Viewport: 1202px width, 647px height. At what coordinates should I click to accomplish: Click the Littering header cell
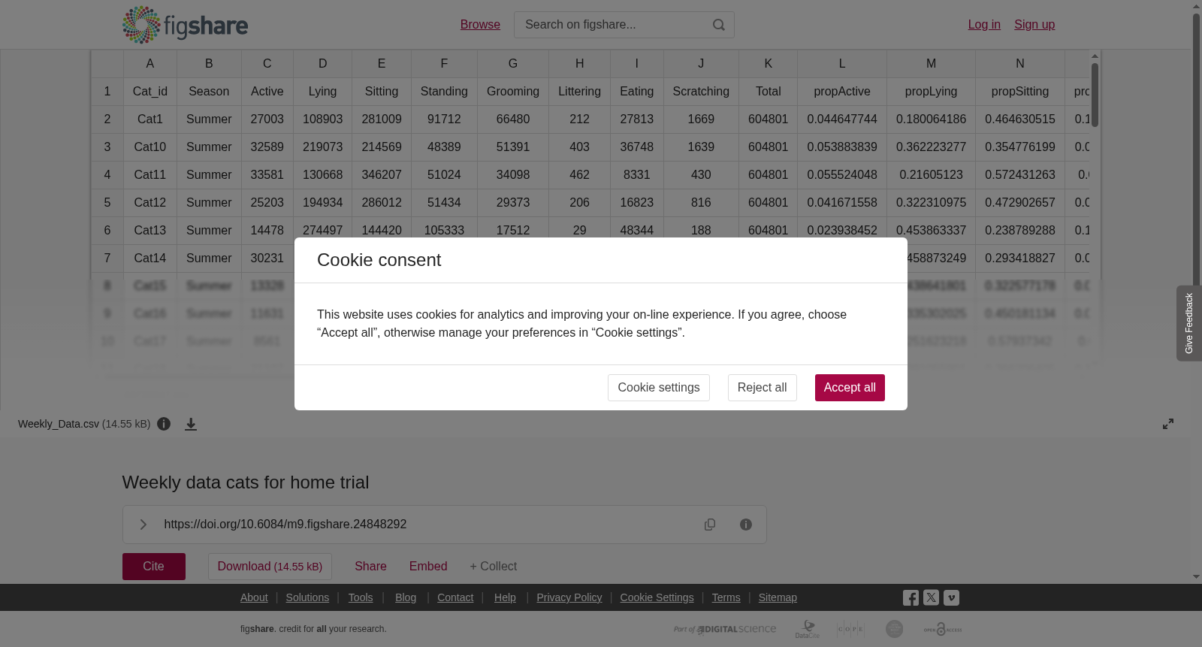[579, 92]
